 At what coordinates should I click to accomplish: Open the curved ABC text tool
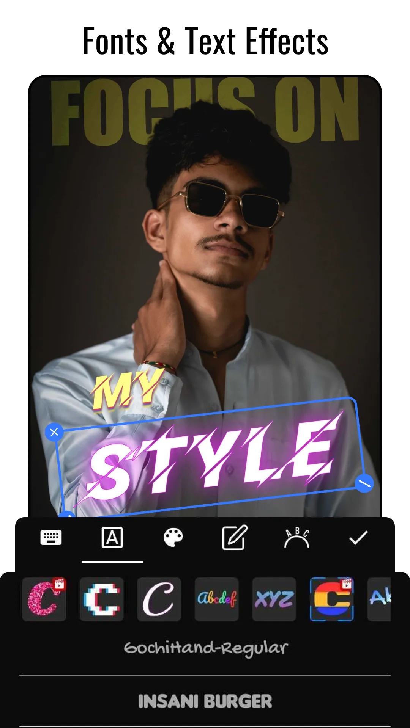tap(296, 537)
